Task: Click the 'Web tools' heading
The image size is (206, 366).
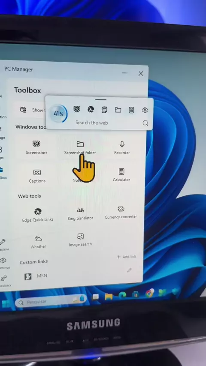Action: (x=30, y=196)
